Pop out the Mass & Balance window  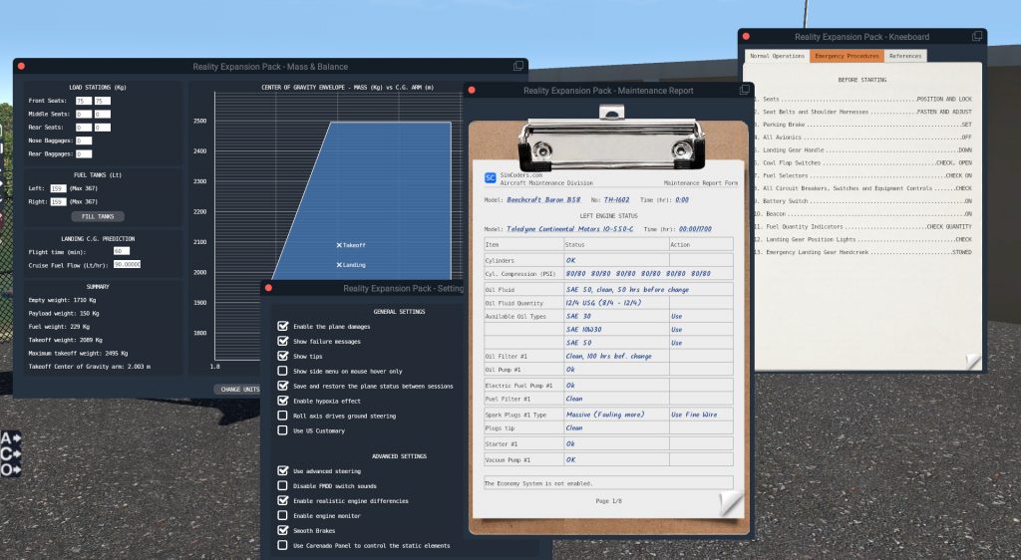coord(518,66)
